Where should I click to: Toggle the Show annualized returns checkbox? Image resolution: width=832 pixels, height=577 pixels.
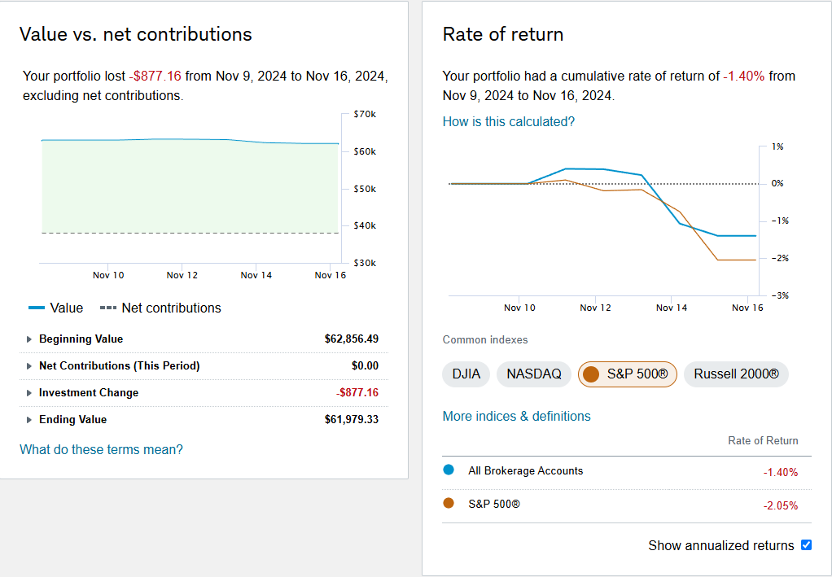806,545
